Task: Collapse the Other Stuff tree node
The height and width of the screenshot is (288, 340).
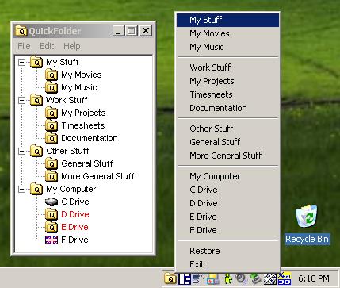Action: (22, 152)
